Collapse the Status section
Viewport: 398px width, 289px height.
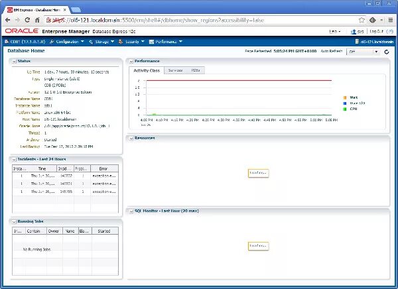(x=14, y=62)
